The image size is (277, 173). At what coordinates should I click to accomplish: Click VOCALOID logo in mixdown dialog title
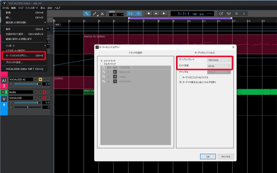pyautogui.click(x=97, y=47)
